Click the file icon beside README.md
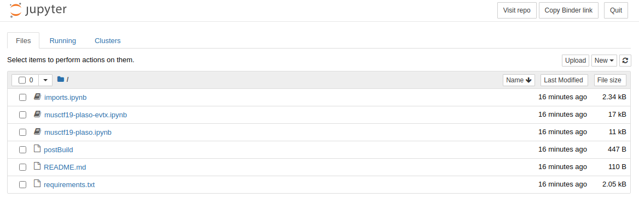 point(37,167)
